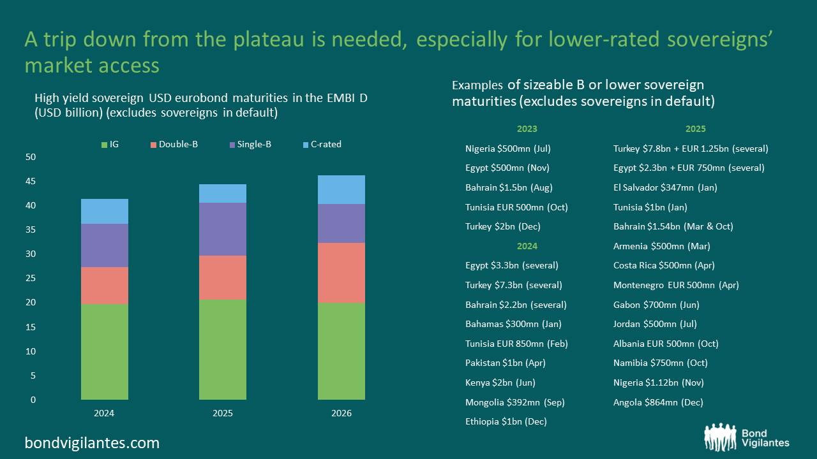
Task: Select the 2026 C-rated blue bar segment
Action: click(341, 189)
